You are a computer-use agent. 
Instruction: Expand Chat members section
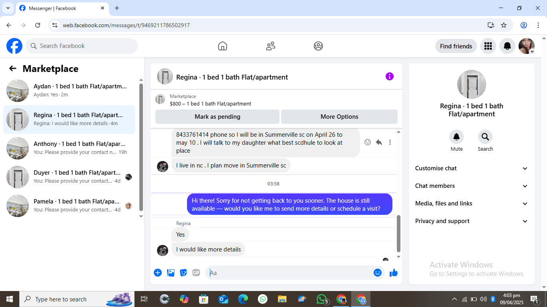(472, 186)
